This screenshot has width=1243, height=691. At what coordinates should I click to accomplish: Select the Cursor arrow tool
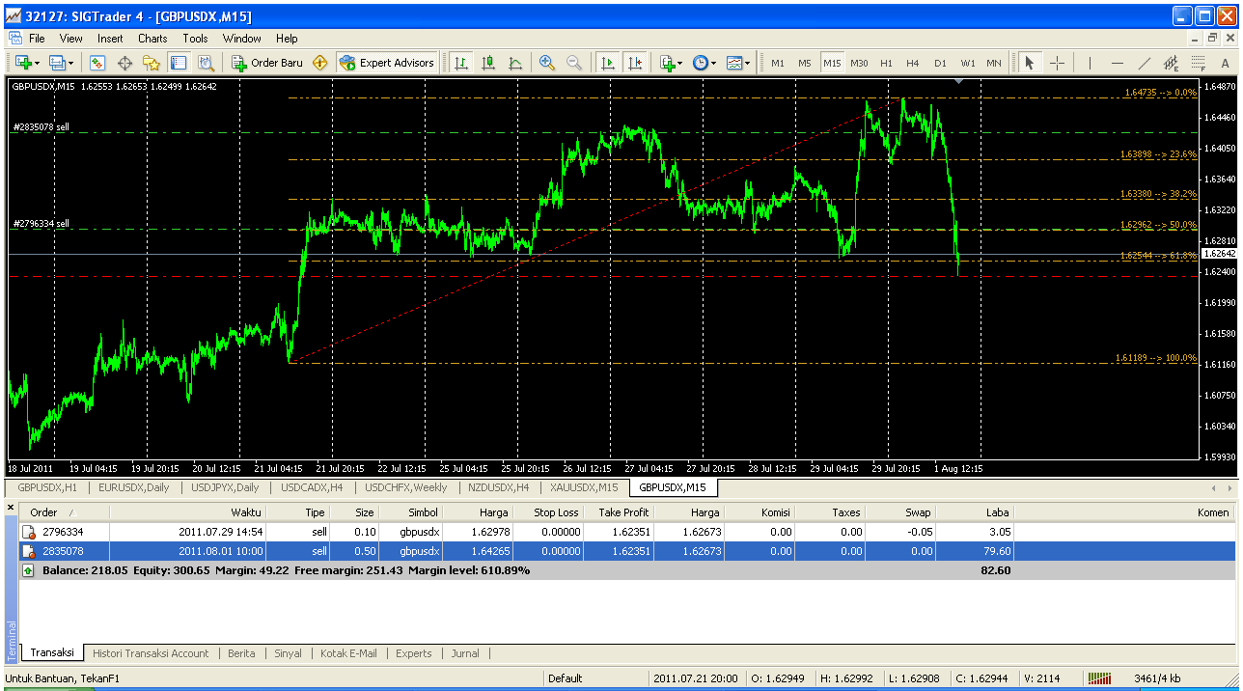1030,63
